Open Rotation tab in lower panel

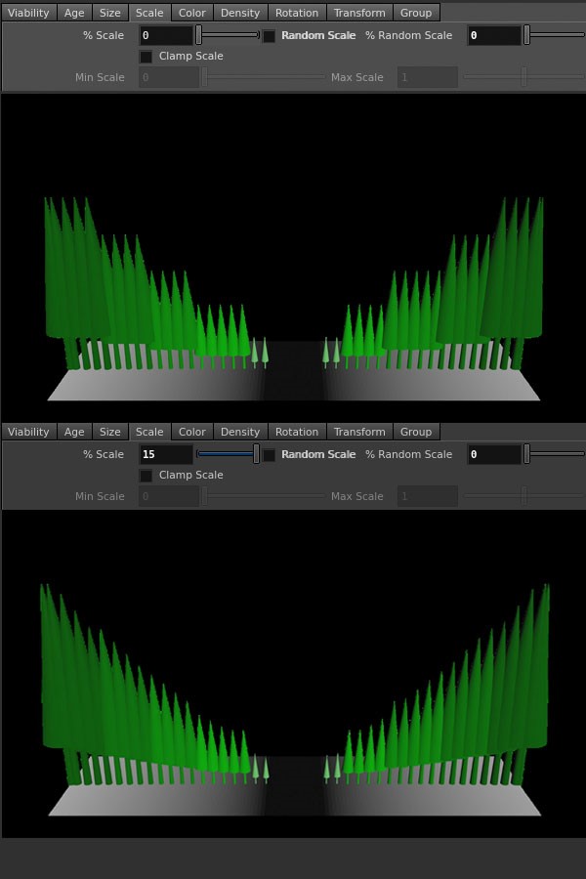click(297, 432)
